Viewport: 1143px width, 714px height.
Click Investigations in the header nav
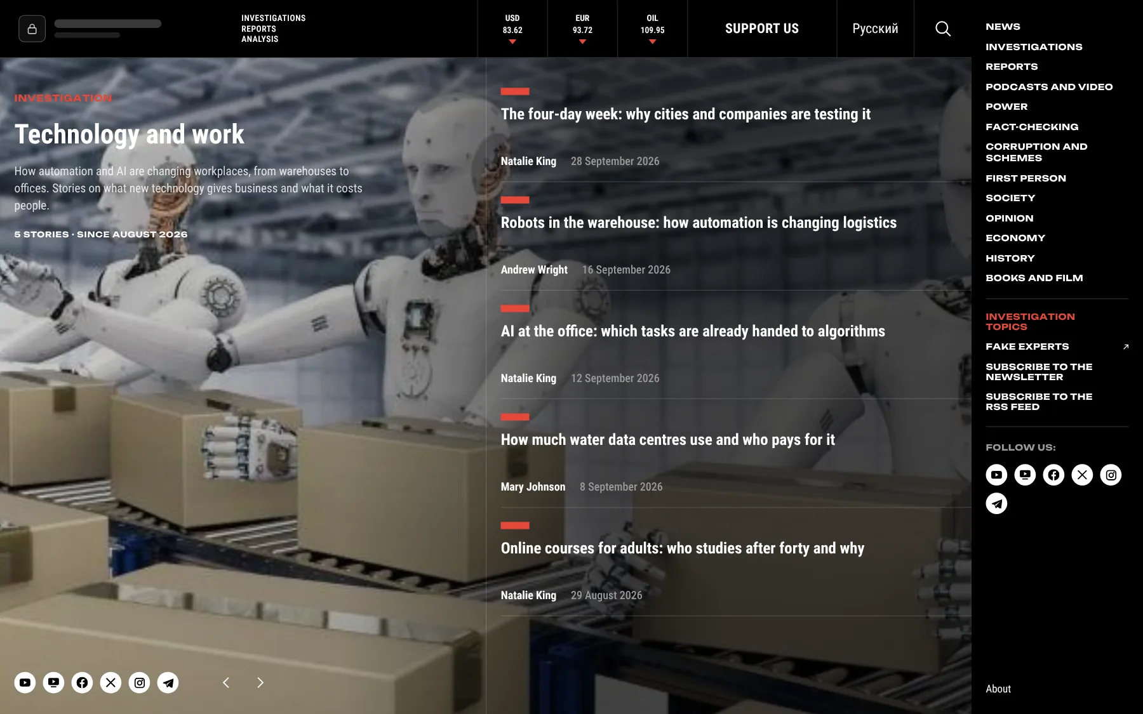click(273, 18)
